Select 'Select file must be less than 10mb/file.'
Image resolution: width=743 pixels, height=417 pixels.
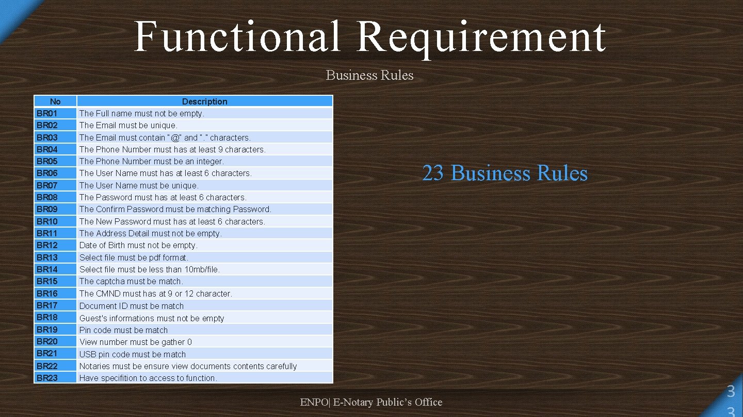(x=205, y=269)
